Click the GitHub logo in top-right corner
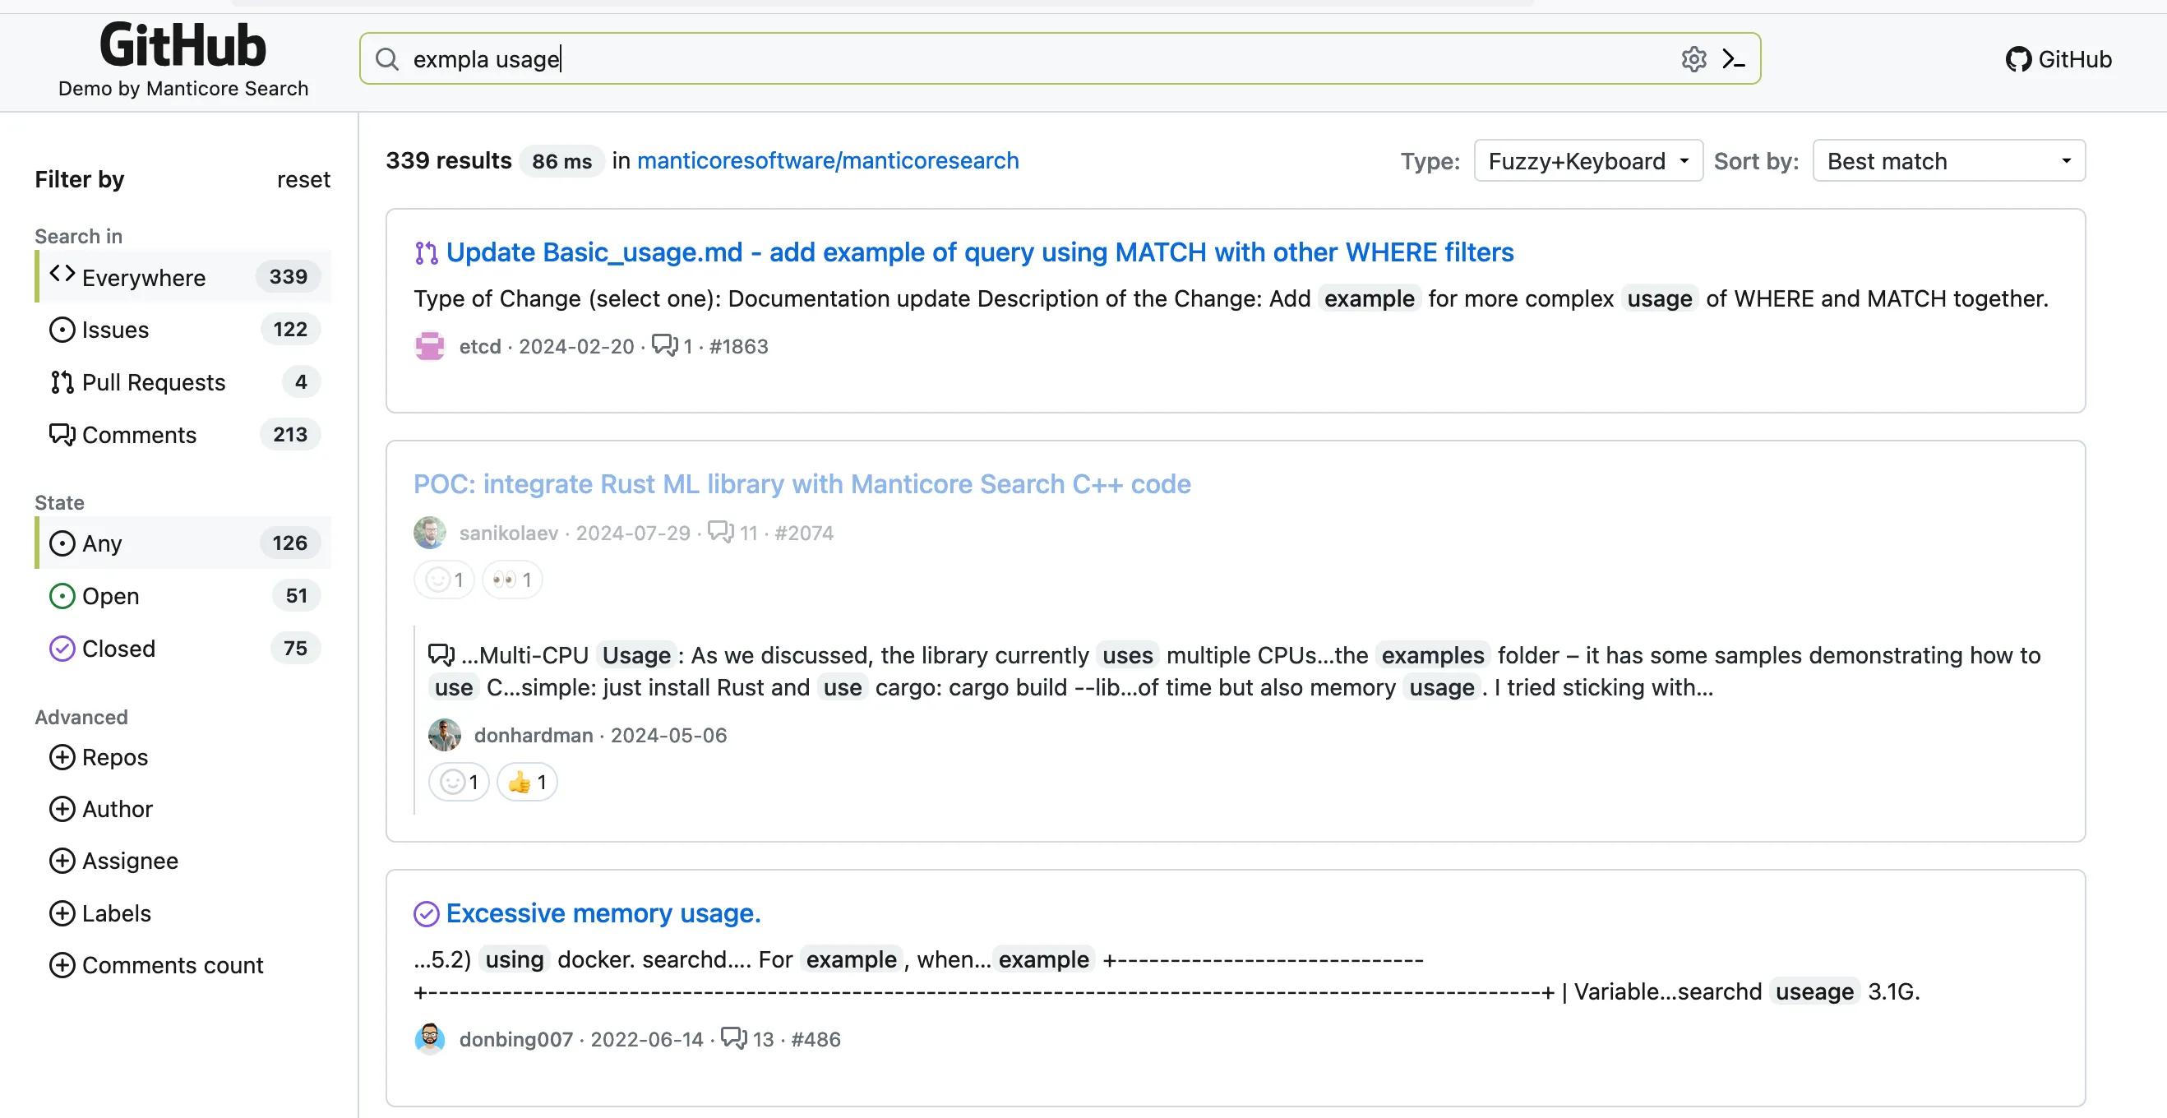 2016,58
